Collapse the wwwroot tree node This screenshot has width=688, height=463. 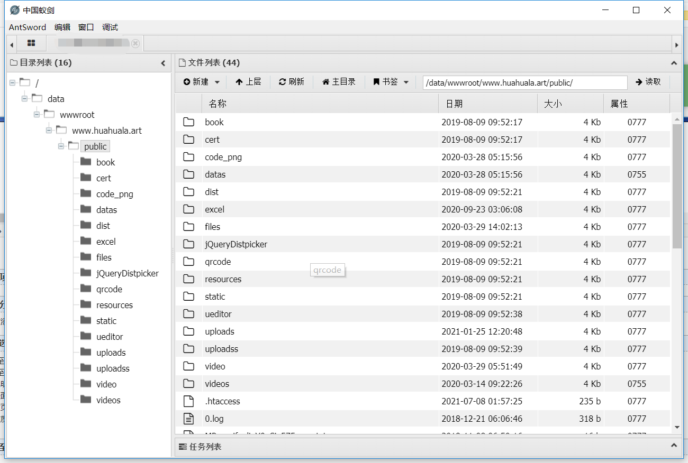coord(37,114)
